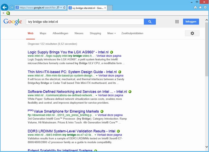Click green rating icon beside Thin Mini-ITX result
This screenshot has width=209, height=152.
(120, 72)
